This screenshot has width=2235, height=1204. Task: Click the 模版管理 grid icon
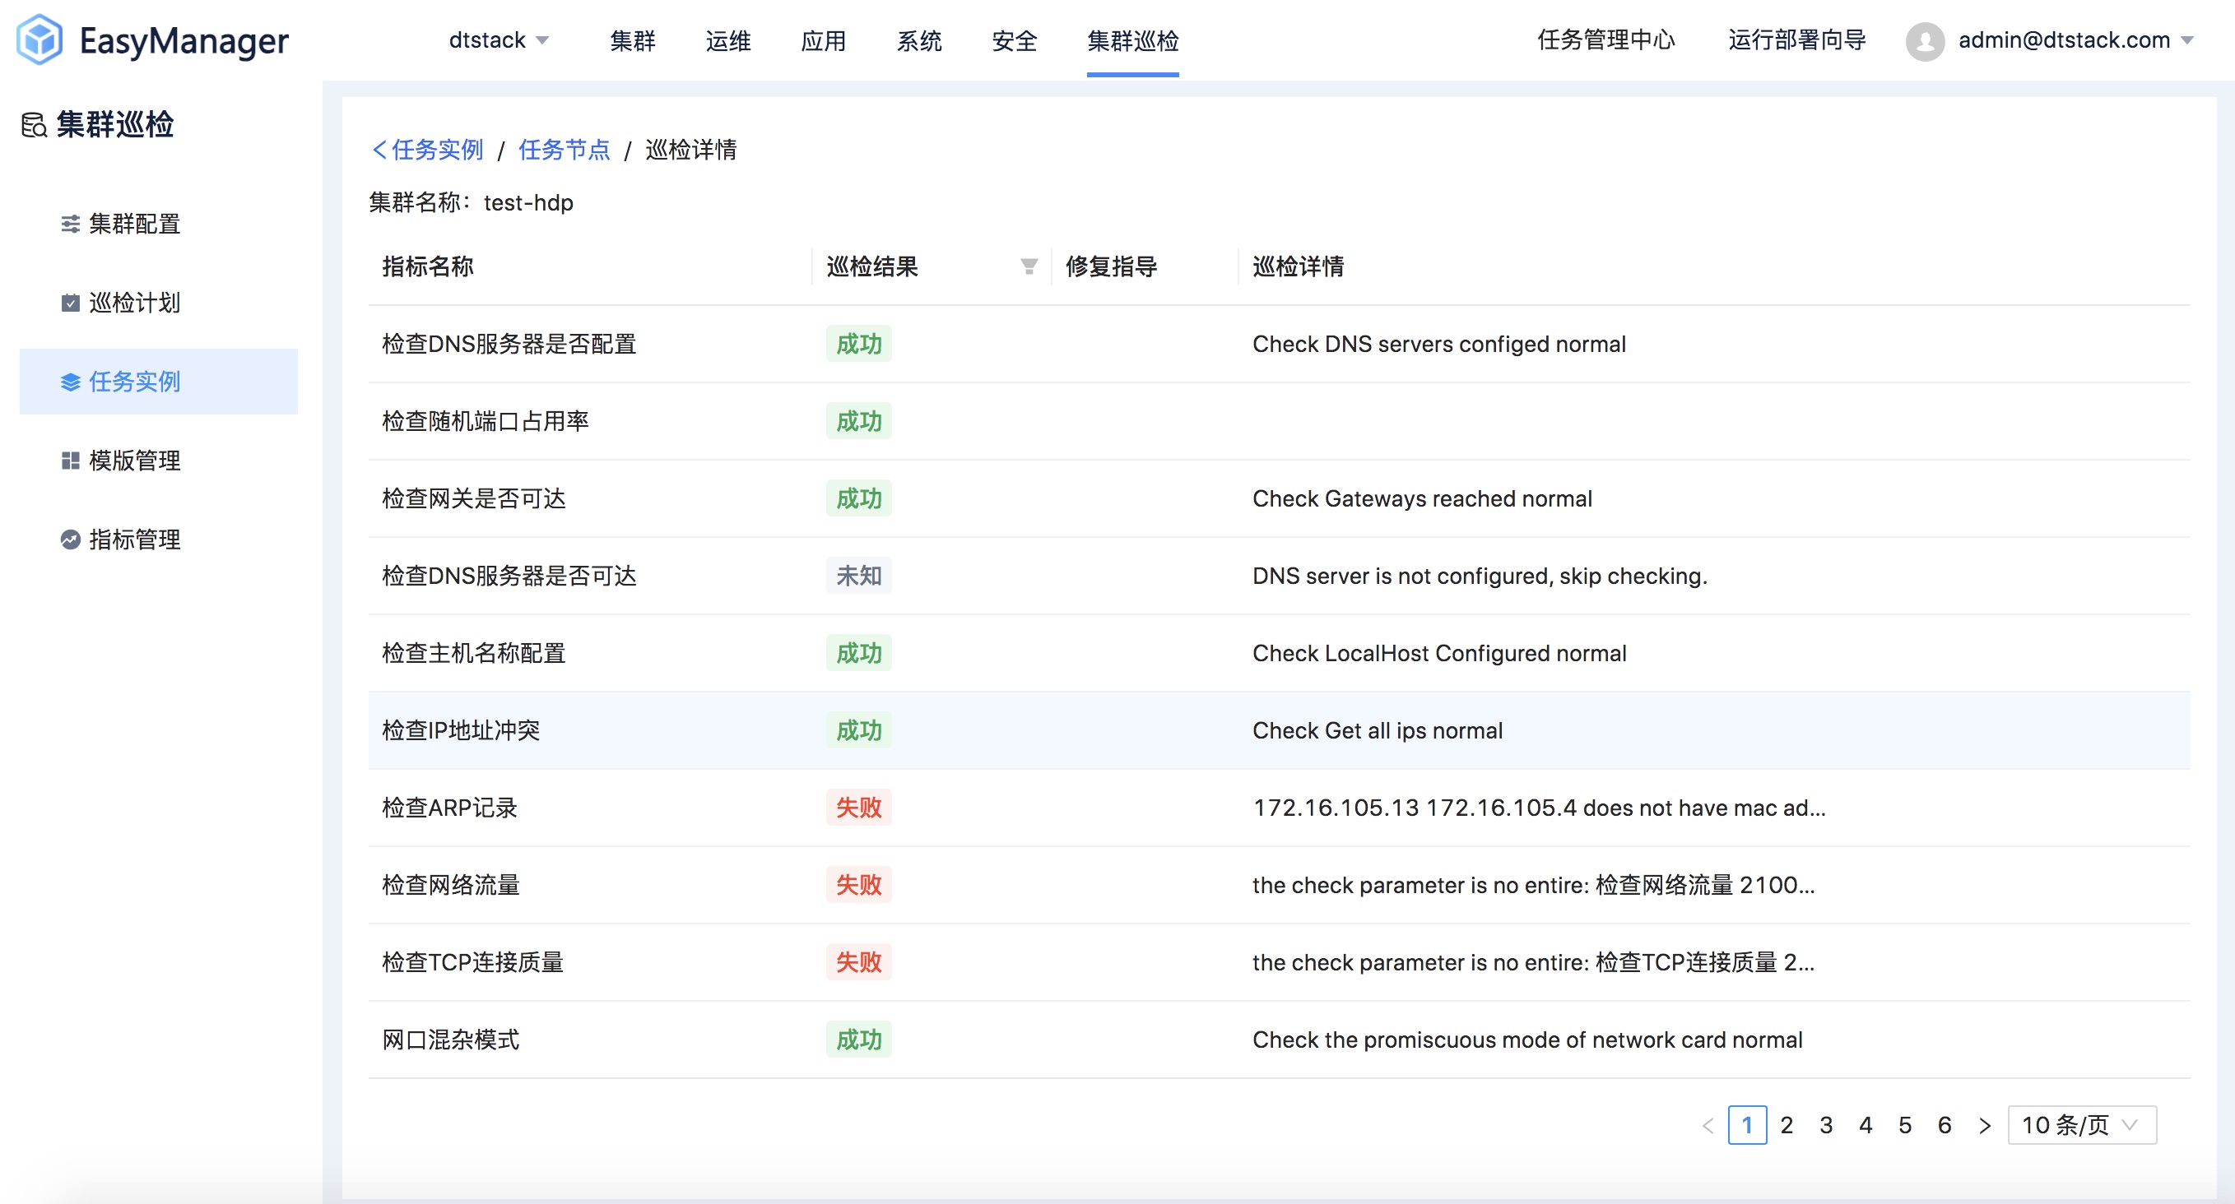click(x=70, y=461)
